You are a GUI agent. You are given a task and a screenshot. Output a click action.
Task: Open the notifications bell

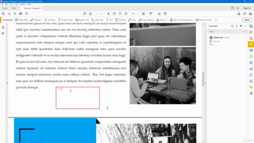[x=238, y=8]
